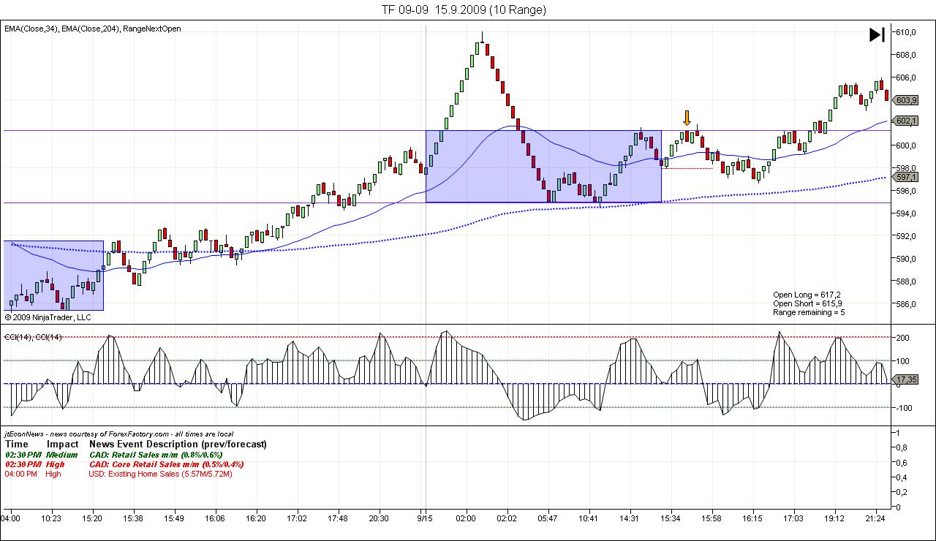This screenshot has height=541, width=936.
Task: Click the "Time" column header in news panel
Action: coord(17,444)
